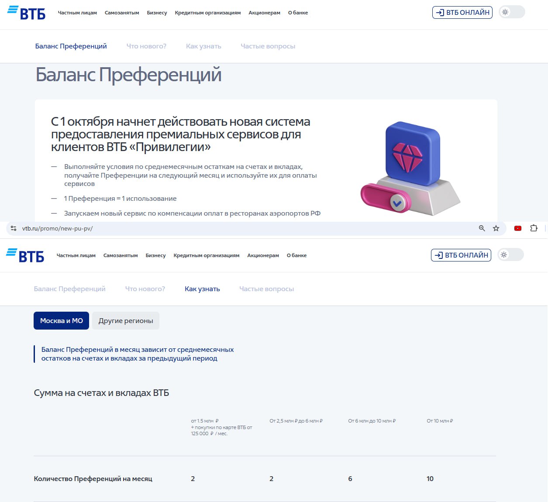548x502 pixels.
Task: Open 'О банке' menu in topmost header
Action: (x=298, y=13)
